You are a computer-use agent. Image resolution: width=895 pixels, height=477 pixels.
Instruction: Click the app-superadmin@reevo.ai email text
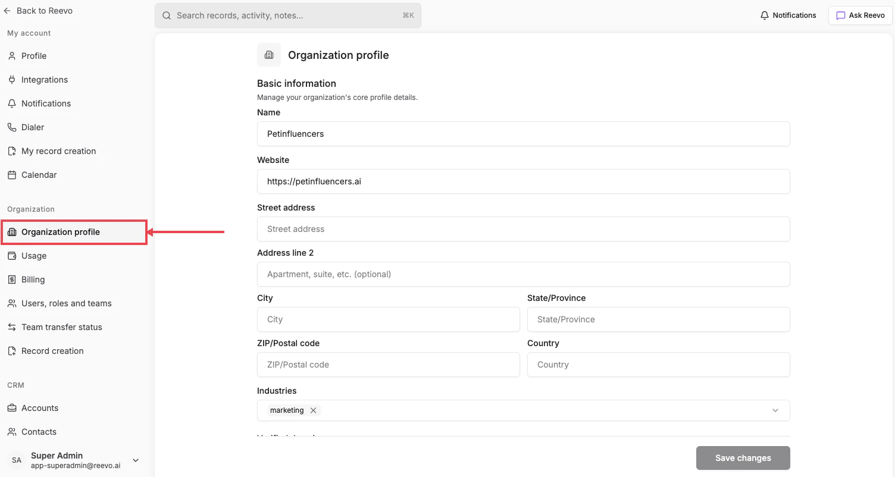click(x=76, y=466)
